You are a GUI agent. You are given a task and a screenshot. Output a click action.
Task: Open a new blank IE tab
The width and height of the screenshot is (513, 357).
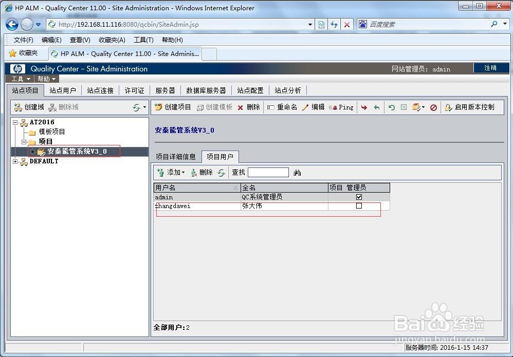209,54
